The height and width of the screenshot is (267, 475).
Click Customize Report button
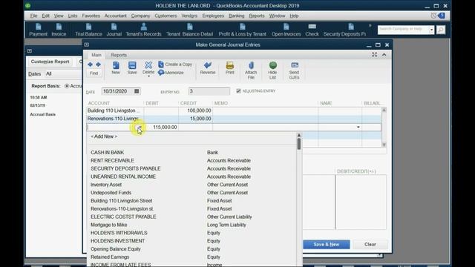[x=50, y=62]
